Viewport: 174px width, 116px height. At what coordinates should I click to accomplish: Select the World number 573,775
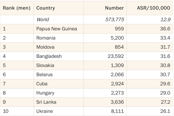[x=115, y=19]
